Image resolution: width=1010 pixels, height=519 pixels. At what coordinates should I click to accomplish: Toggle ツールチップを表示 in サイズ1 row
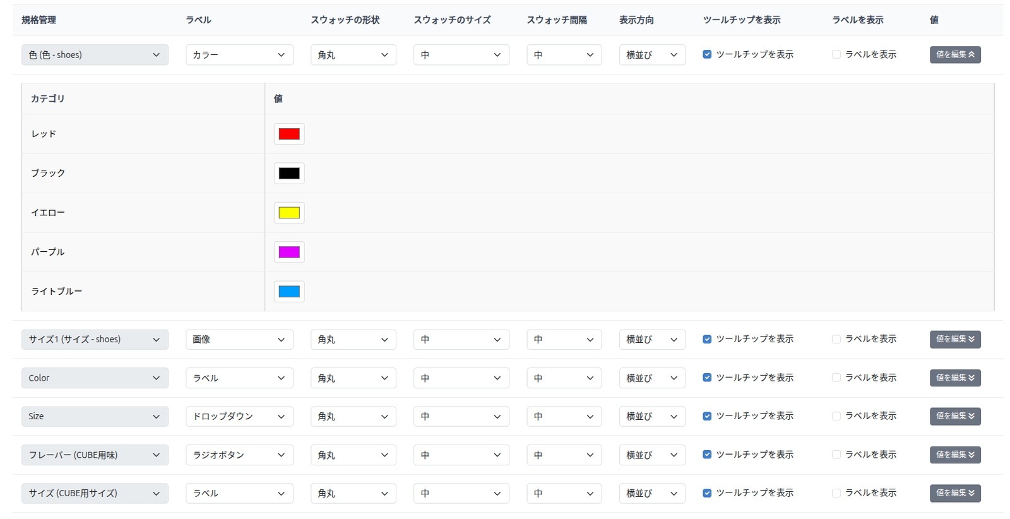pos(707,339)
